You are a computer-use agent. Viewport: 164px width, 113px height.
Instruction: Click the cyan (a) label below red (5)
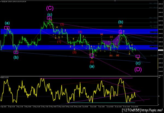point(92,66)
